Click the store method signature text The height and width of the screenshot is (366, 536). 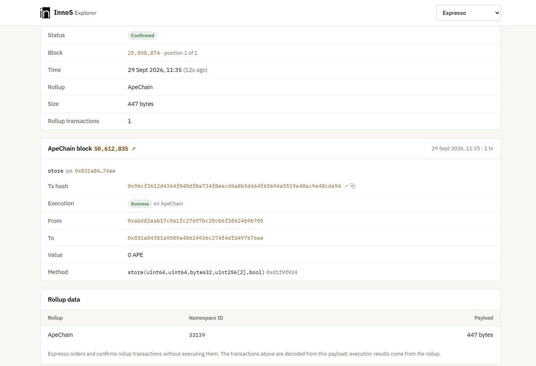tap(196, 272)
